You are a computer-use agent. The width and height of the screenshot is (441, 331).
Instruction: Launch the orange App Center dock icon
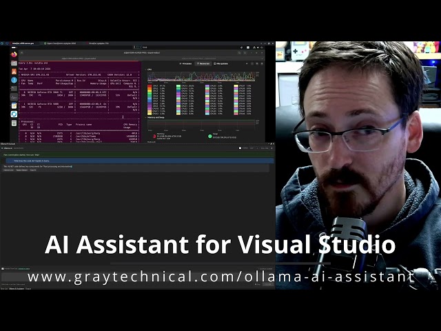[x=14, y=72]
